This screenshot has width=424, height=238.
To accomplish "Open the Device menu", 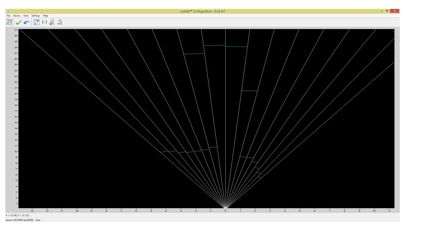I will (x=17, y=16).
